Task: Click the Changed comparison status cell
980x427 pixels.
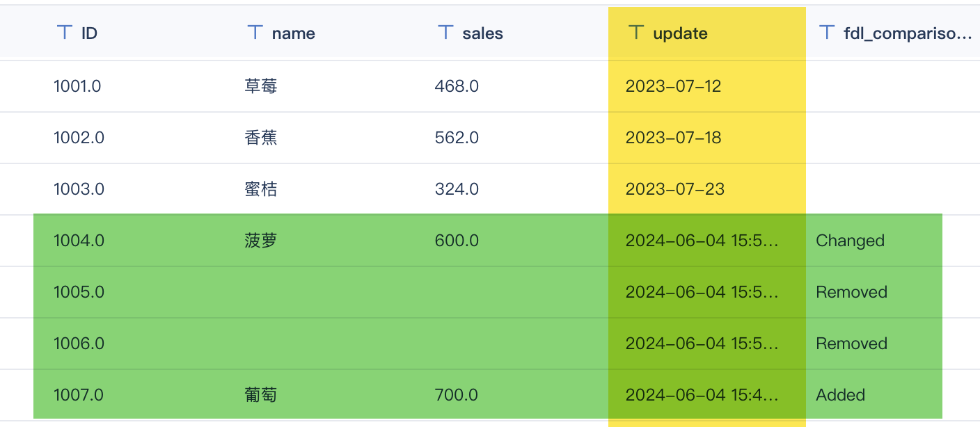Action: point(850,241)
